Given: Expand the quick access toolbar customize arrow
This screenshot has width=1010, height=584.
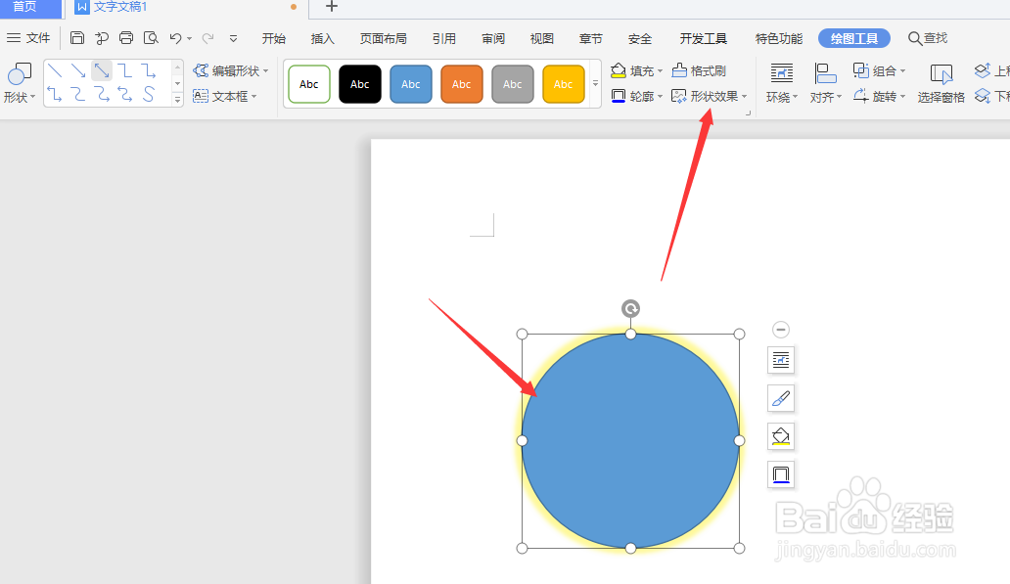Looking at the screenshot, I should (233, 38).
